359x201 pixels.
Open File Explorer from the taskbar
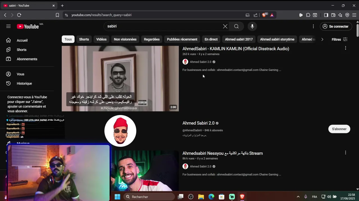201,197
